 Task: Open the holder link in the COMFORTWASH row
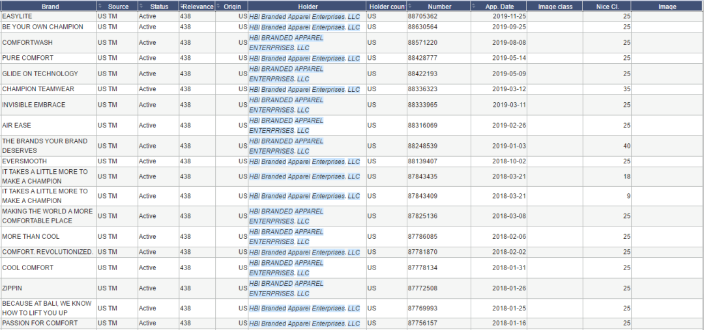[x=286, y=42]
